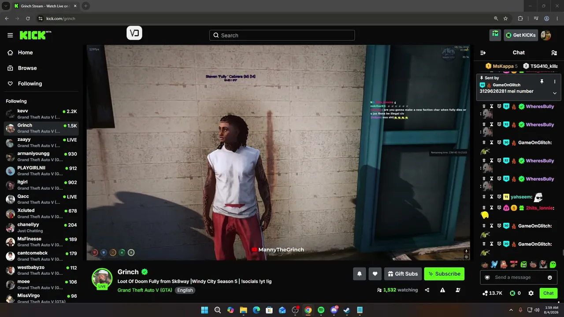
Task: Click the browser bookmark star icon
Action: (506, 18)
